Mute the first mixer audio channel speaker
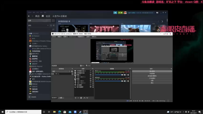 click(125, 75)
